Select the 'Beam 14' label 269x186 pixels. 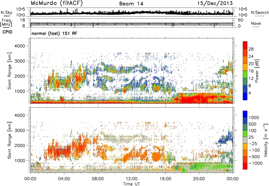pos(131,4)
